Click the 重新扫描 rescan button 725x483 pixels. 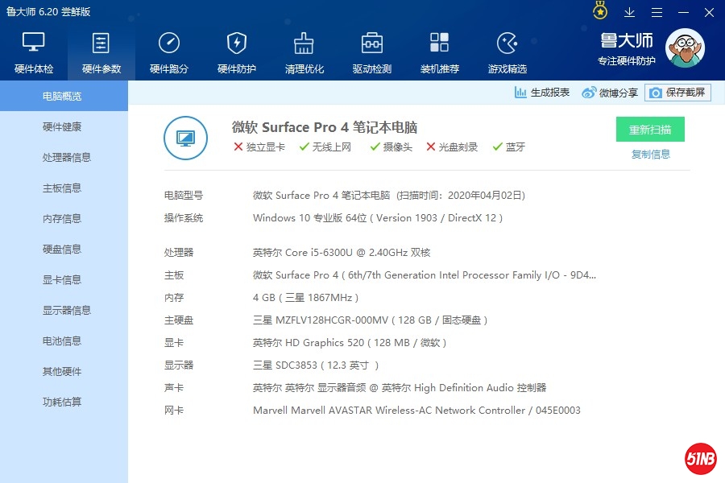pos(650,130)
